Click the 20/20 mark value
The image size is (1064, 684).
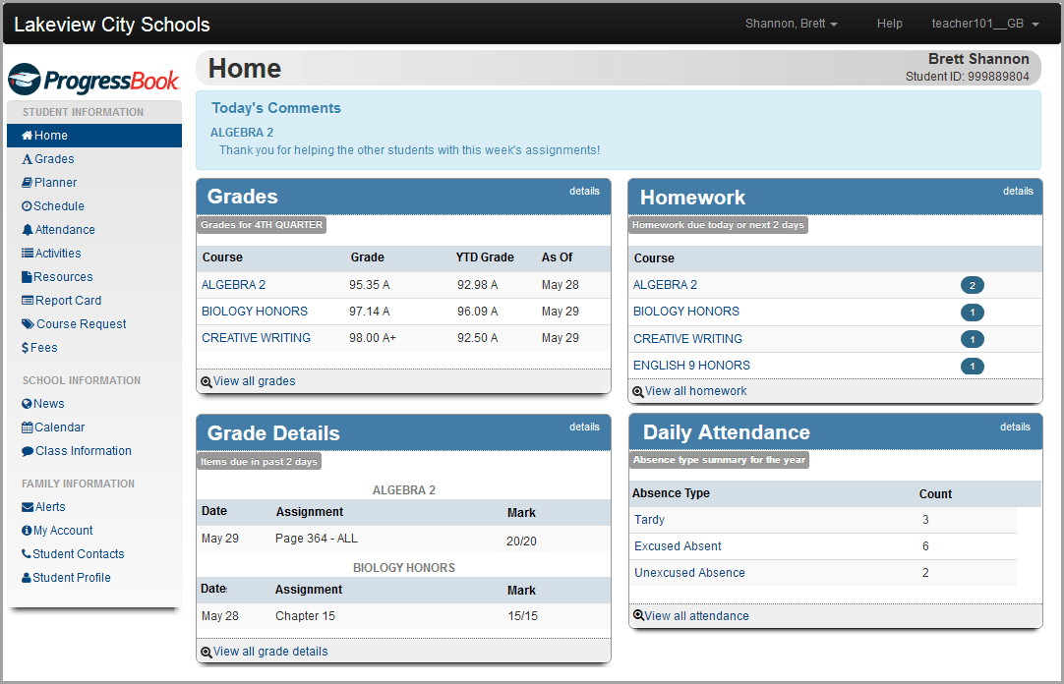[x=521, y=541]
